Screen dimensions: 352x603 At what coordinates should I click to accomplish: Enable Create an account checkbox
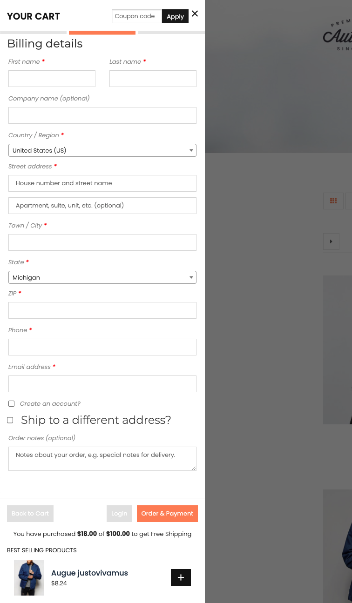pyautogui.click(x=12, y=404)
